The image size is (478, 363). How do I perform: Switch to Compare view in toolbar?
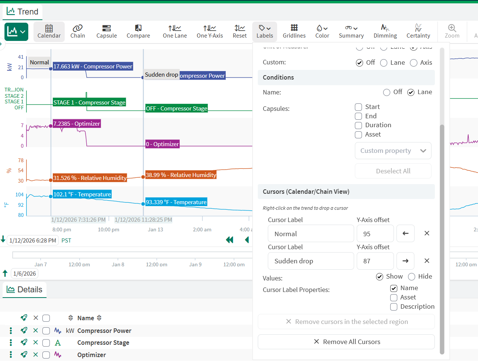point(138,31)
